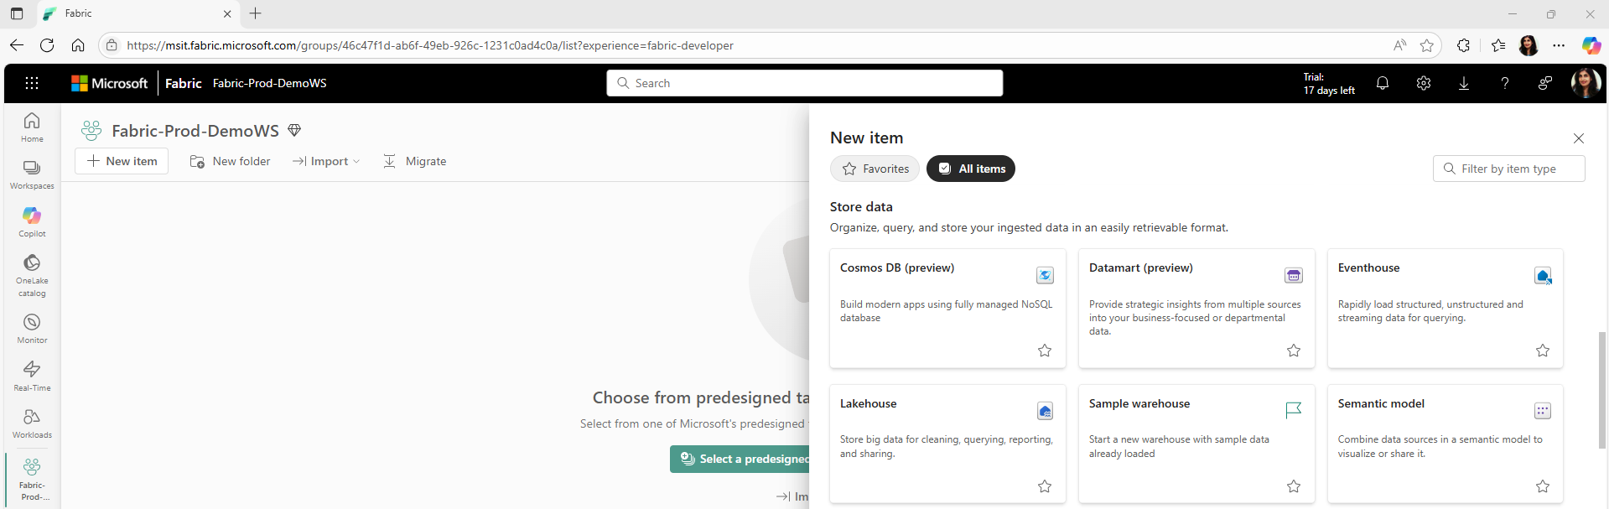This screenshot has height=509, width=1609.
Task: Open Workspaces from the sidebar
Action: [x=32, y=174]
